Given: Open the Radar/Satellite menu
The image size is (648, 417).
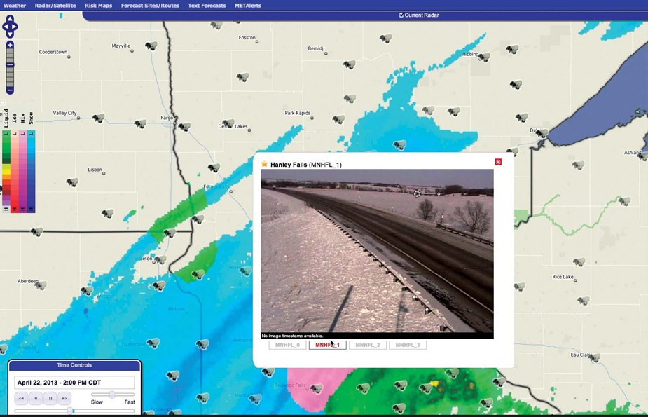Looking at the screenshot, I should (x=57, y=5).
